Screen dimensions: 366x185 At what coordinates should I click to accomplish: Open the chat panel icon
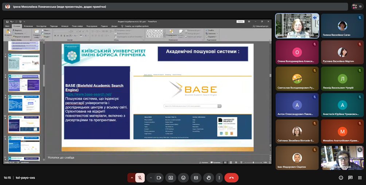tap(350, 178)
